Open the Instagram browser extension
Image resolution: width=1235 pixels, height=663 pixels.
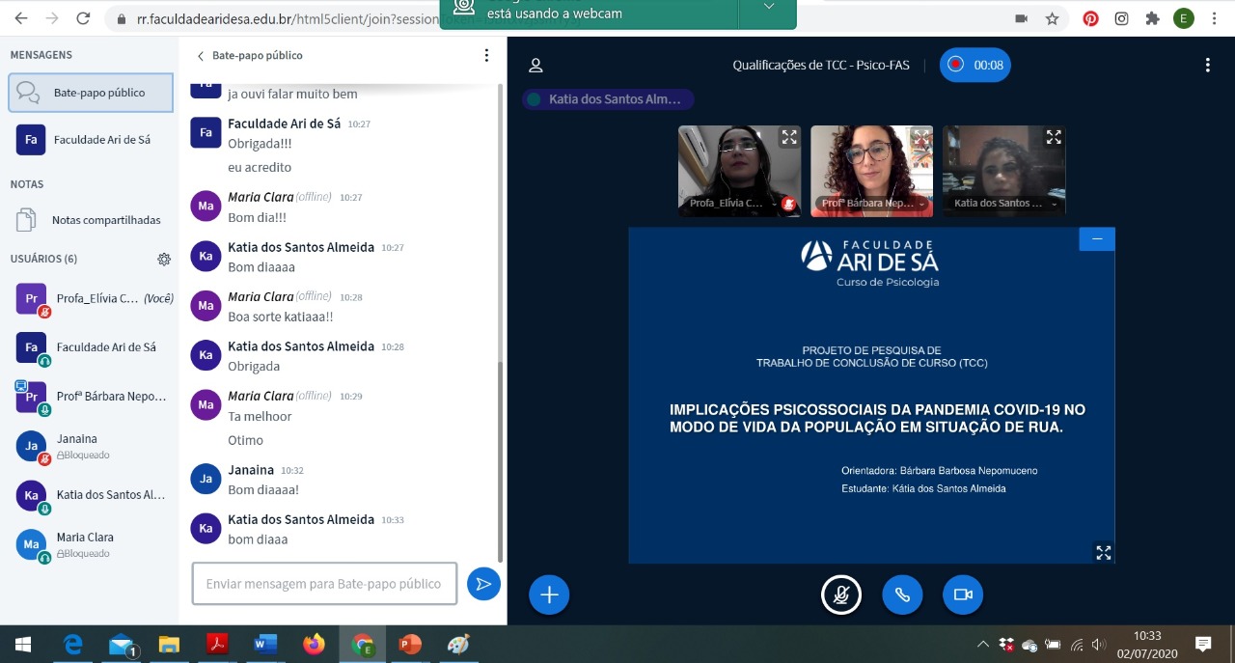1121,18
